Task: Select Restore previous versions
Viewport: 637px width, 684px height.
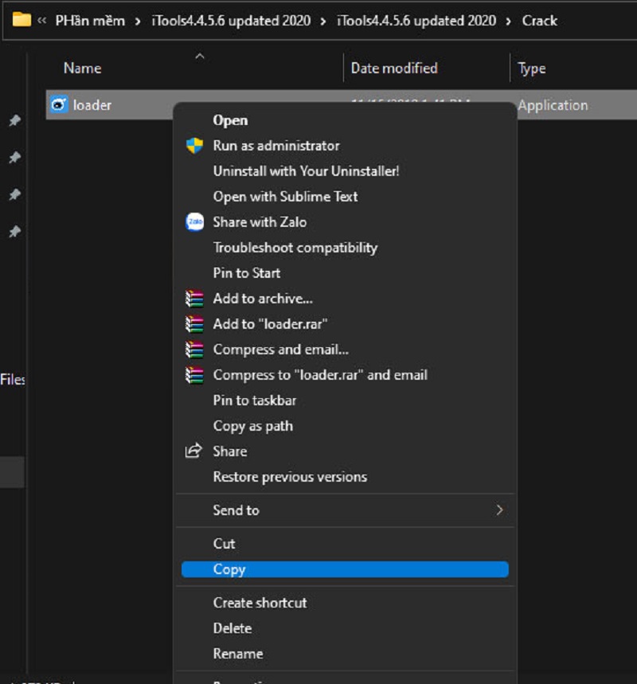Action: click(x=290, y=477)
